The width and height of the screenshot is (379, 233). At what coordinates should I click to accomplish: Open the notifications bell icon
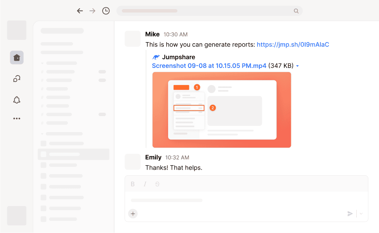[x=17, y=100]
